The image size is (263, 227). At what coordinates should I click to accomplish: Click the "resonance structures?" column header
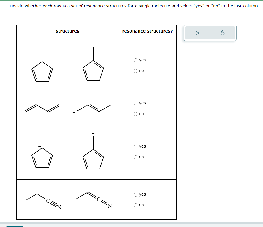pos(148,31)
